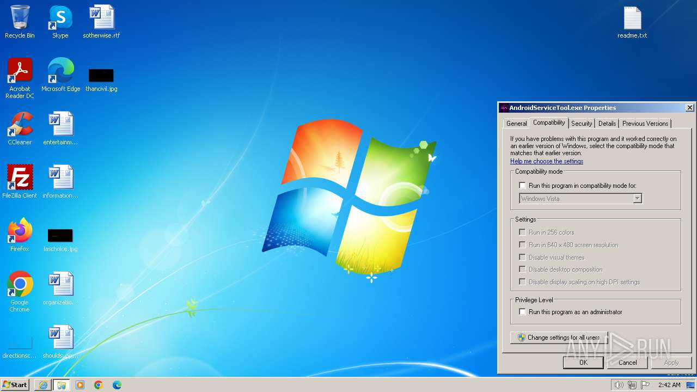
Task: Click the 2:42 AM taskbar clock
Action: click(669, 385)
